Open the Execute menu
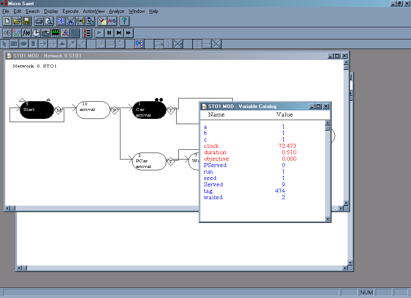The image size is (411, 298). [x=70, y=11]
